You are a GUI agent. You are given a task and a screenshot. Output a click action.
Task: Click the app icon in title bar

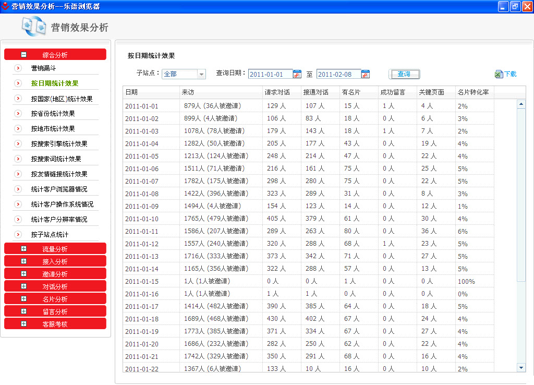point(5,6)
